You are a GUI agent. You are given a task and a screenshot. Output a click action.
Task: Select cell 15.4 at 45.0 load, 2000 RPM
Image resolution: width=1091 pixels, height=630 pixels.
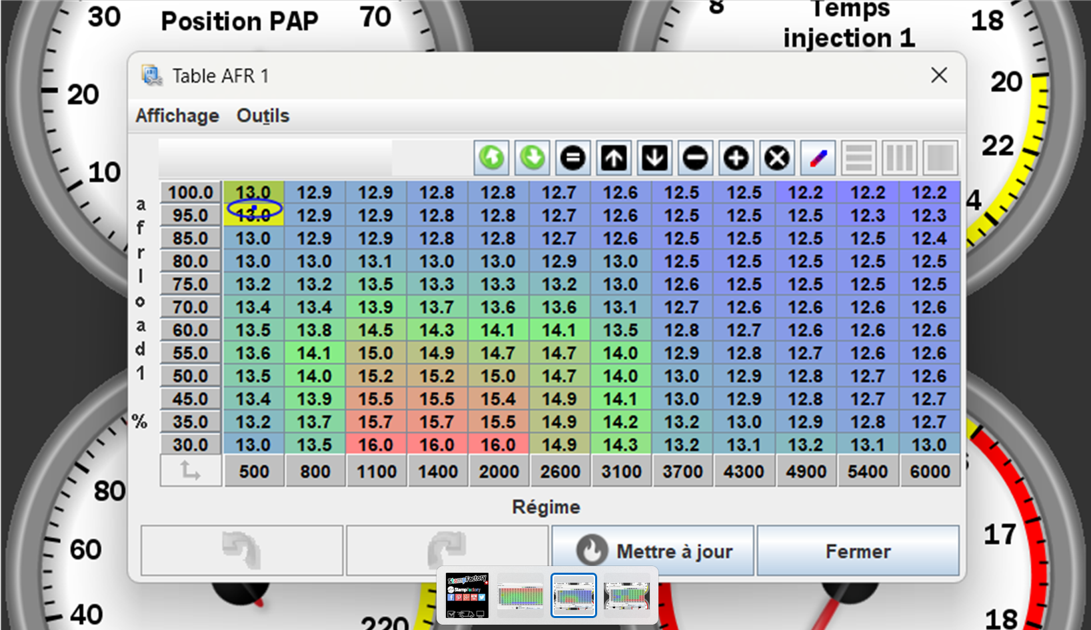[499, 399]
